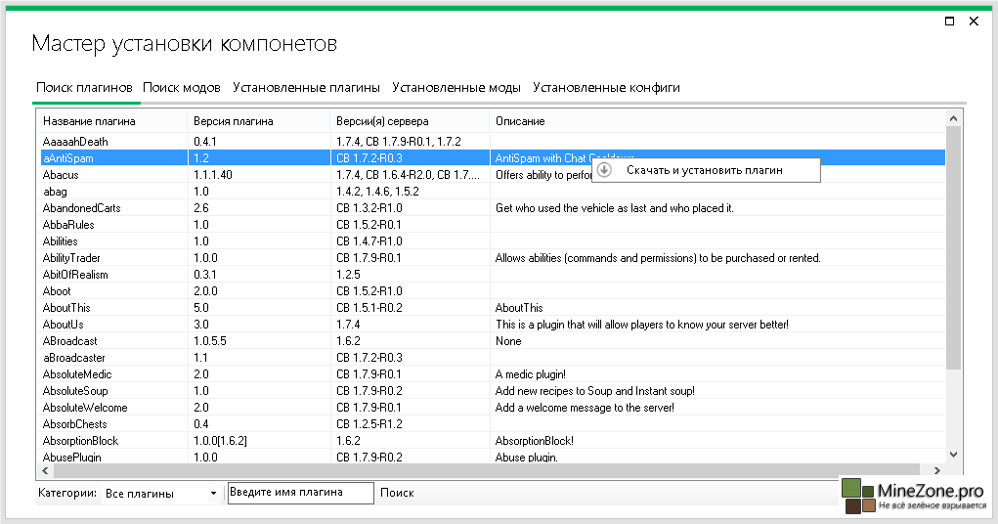998x524 pixels.
Task: Click the vertical scrollbar up arrow
Action: click(x=953, y=118)
